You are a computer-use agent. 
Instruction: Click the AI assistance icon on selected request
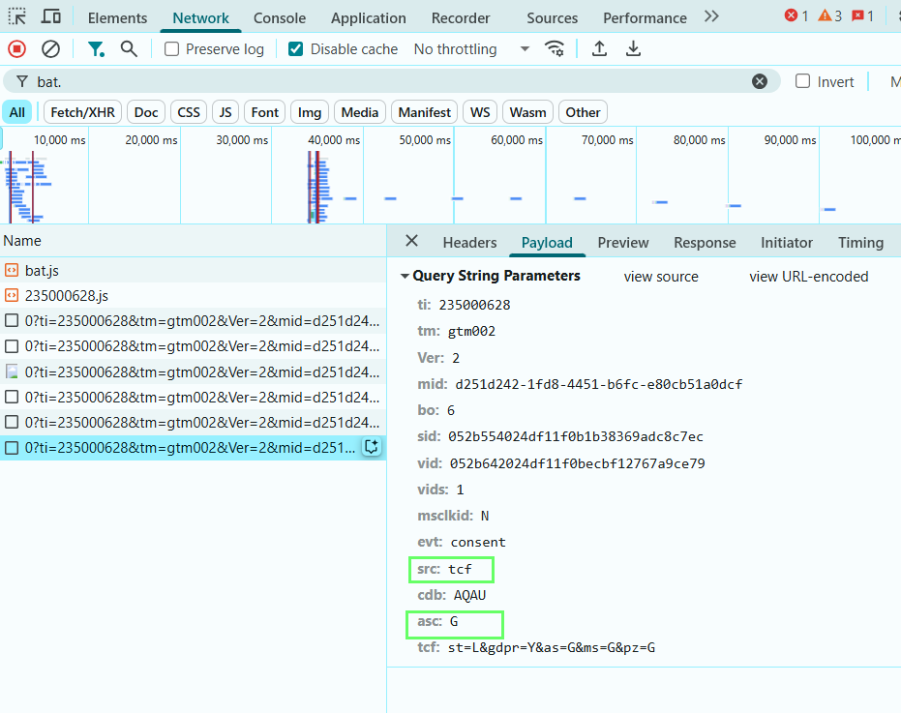pos(372,447)
